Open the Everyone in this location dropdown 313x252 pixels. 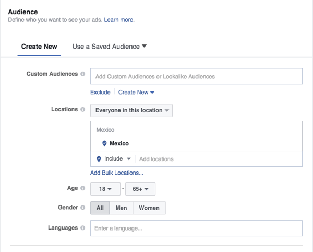click(x=131, y=110)
